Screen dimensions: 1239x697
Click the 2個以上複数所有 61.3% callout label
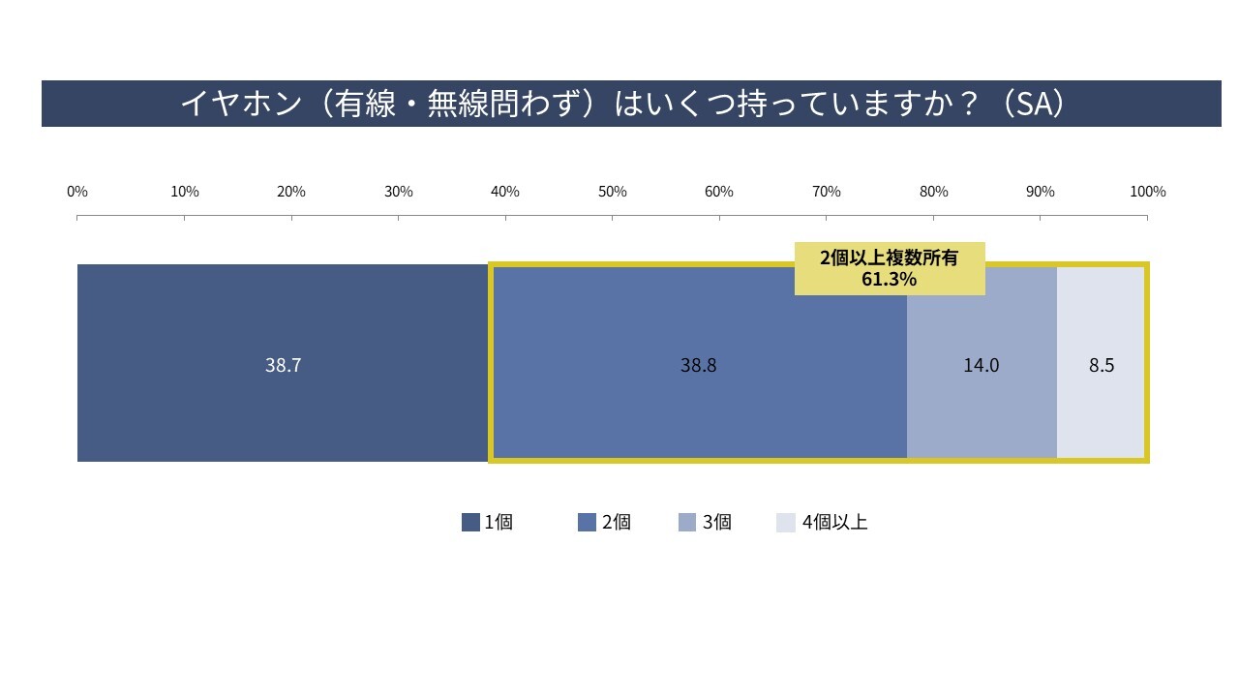[x=889, y=268]
